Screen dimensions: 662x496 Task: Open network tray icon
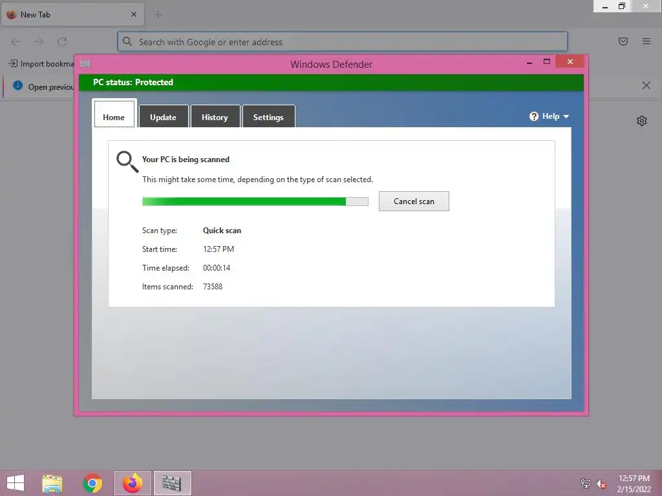586,483
